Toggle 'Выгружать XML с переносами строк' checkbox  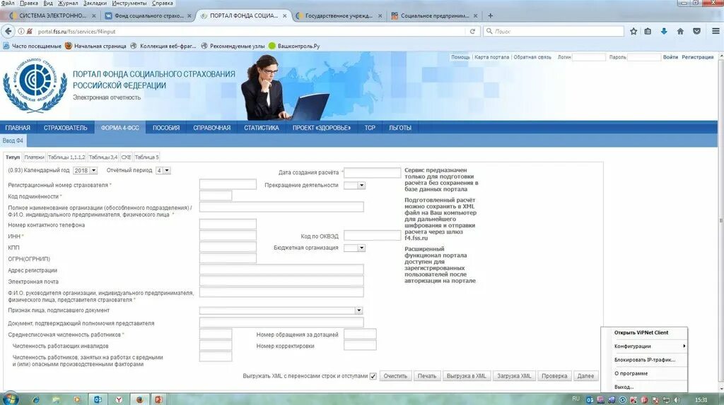coord(373,377)
